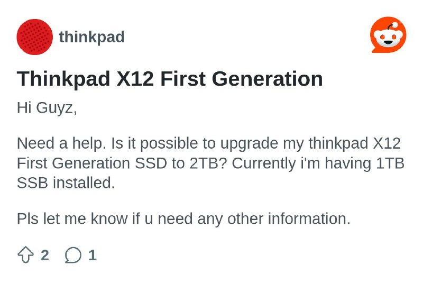This screenshot has height=283, width=423.
Task: Click the 'SSB installed.' text line
Action: tap(66, 183)
